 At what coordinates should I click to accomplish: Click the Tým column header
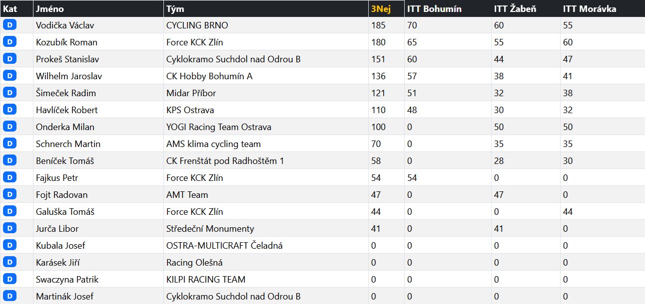pyautogui.click(x=175, y=9)
